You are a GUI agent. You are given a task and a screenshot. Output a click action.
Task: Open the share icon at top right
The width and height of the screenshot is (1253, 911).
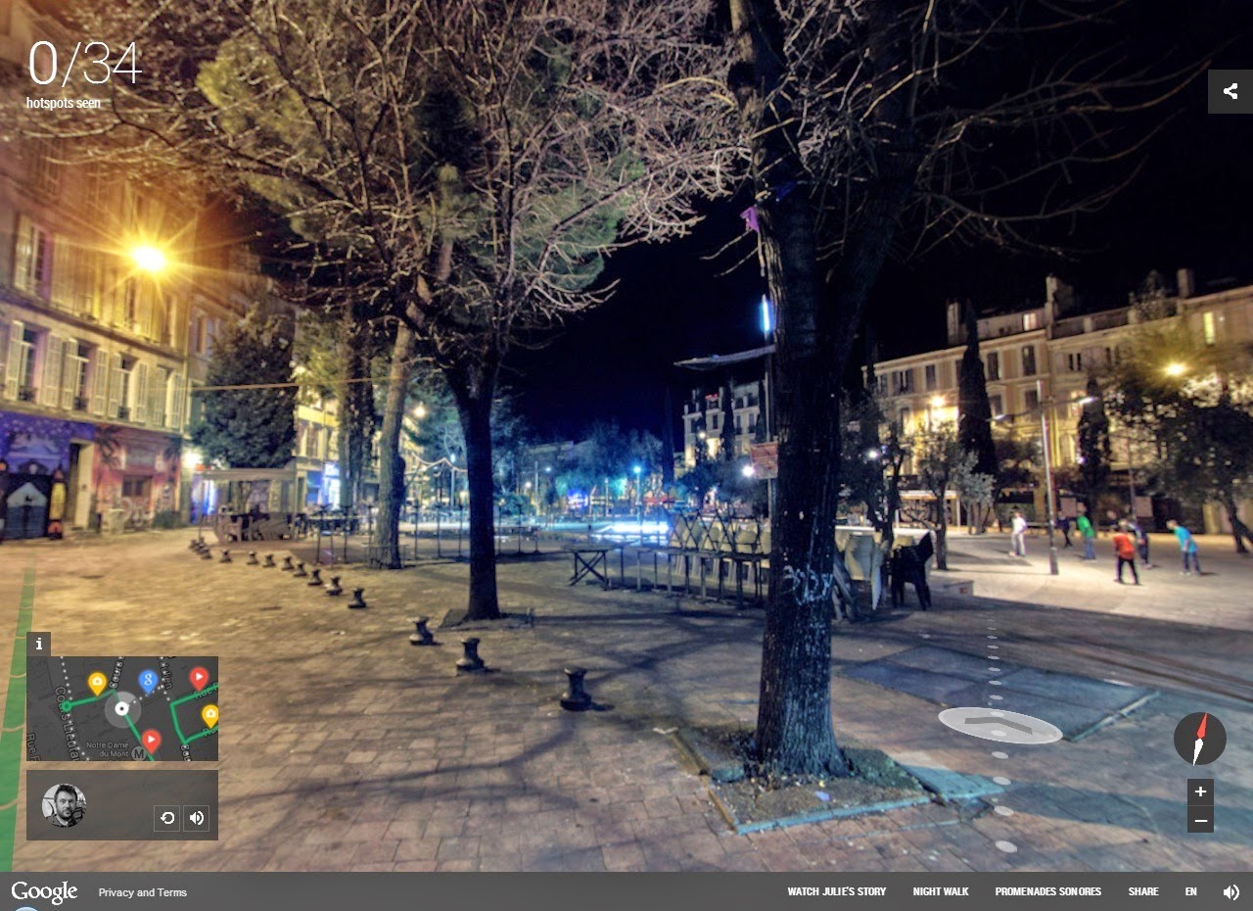tap(1230, 91)
